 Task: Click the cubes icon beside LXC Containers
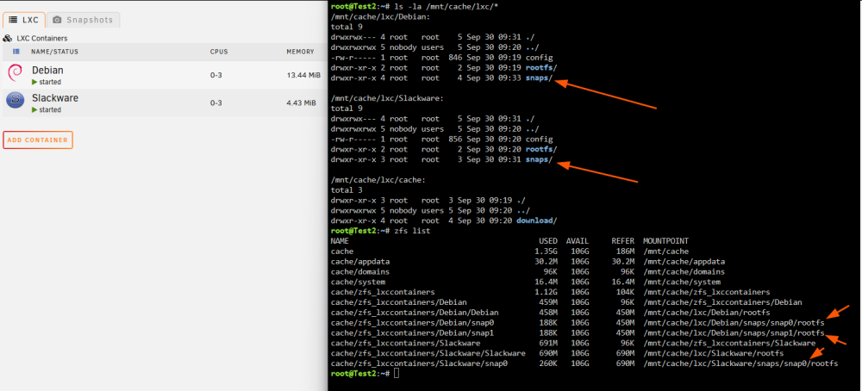pyautogui.click(x=8, y=39)
